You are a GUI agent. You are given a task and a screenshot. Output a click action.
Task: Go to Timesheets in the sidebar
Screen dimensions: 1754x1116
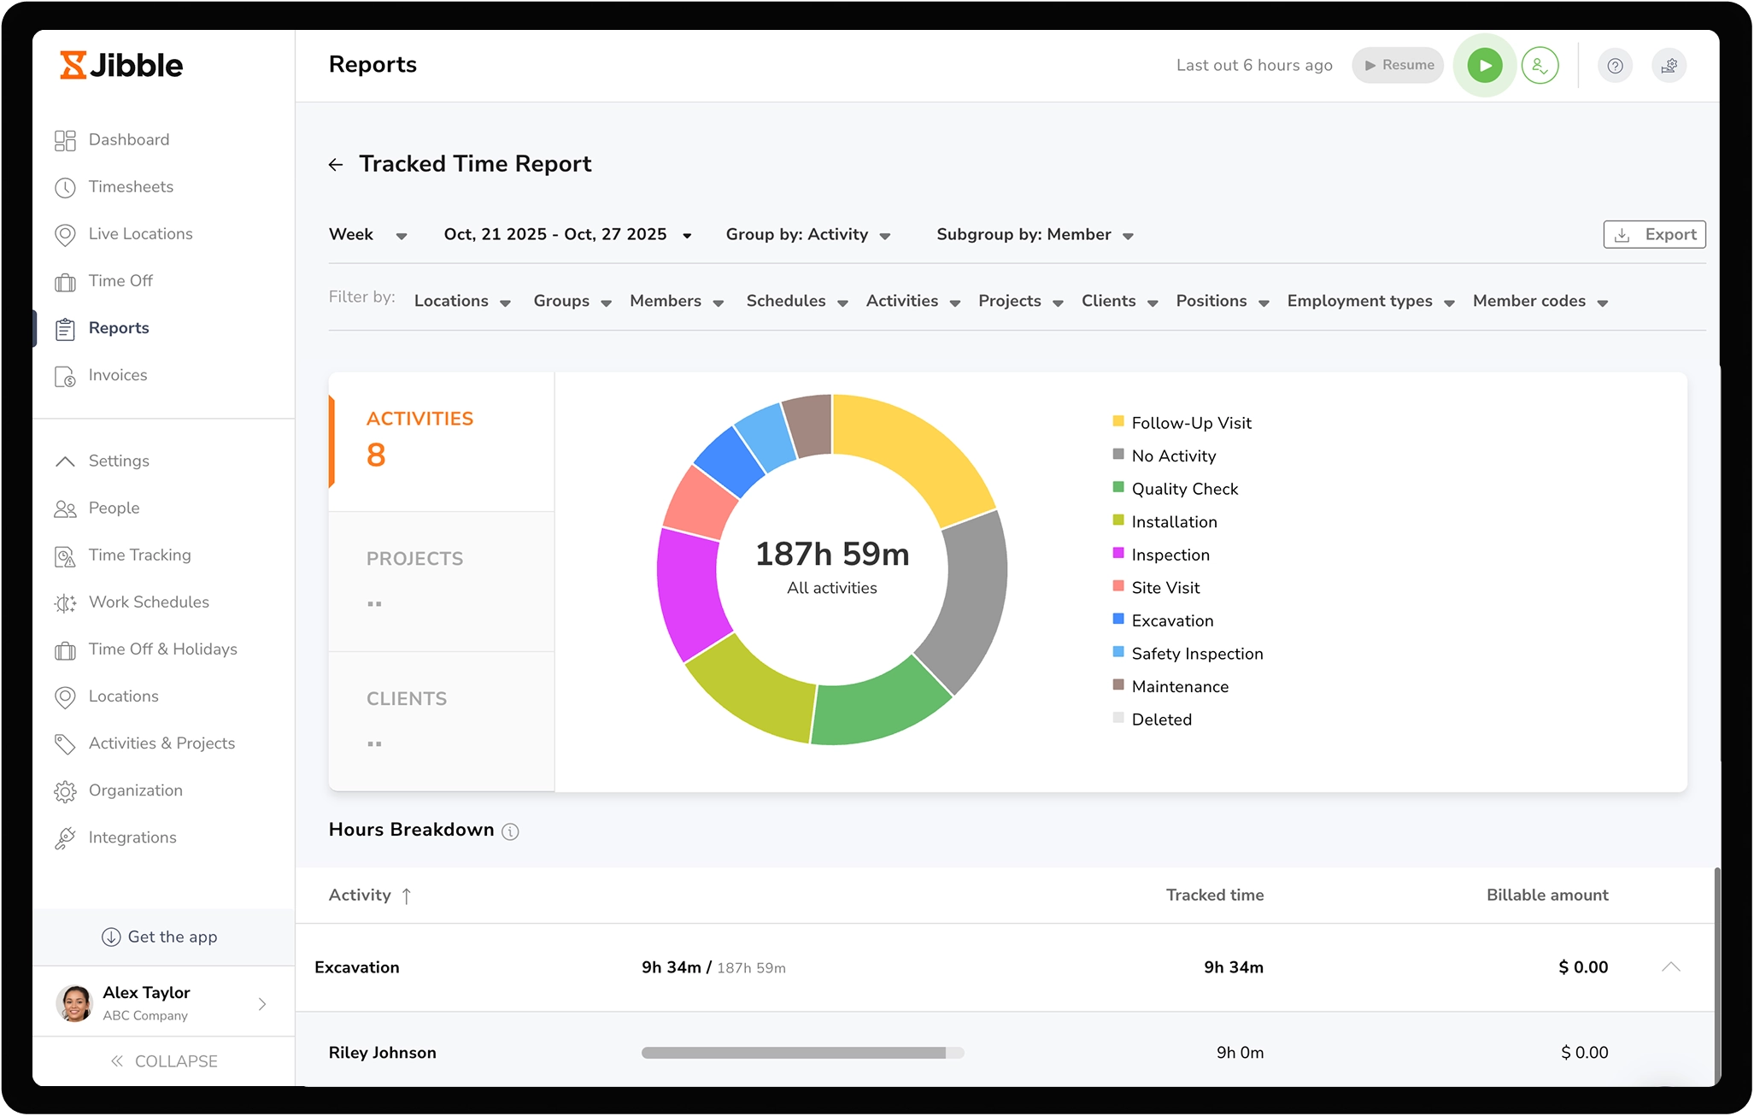pyautogui.click(x=131, y=187)
